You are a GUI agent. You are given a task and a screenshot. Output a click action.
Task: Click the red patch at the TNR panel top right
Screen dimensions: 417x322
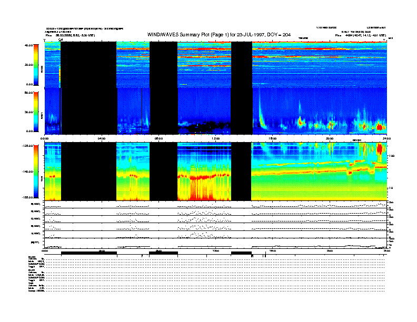[x=380, y=149]
